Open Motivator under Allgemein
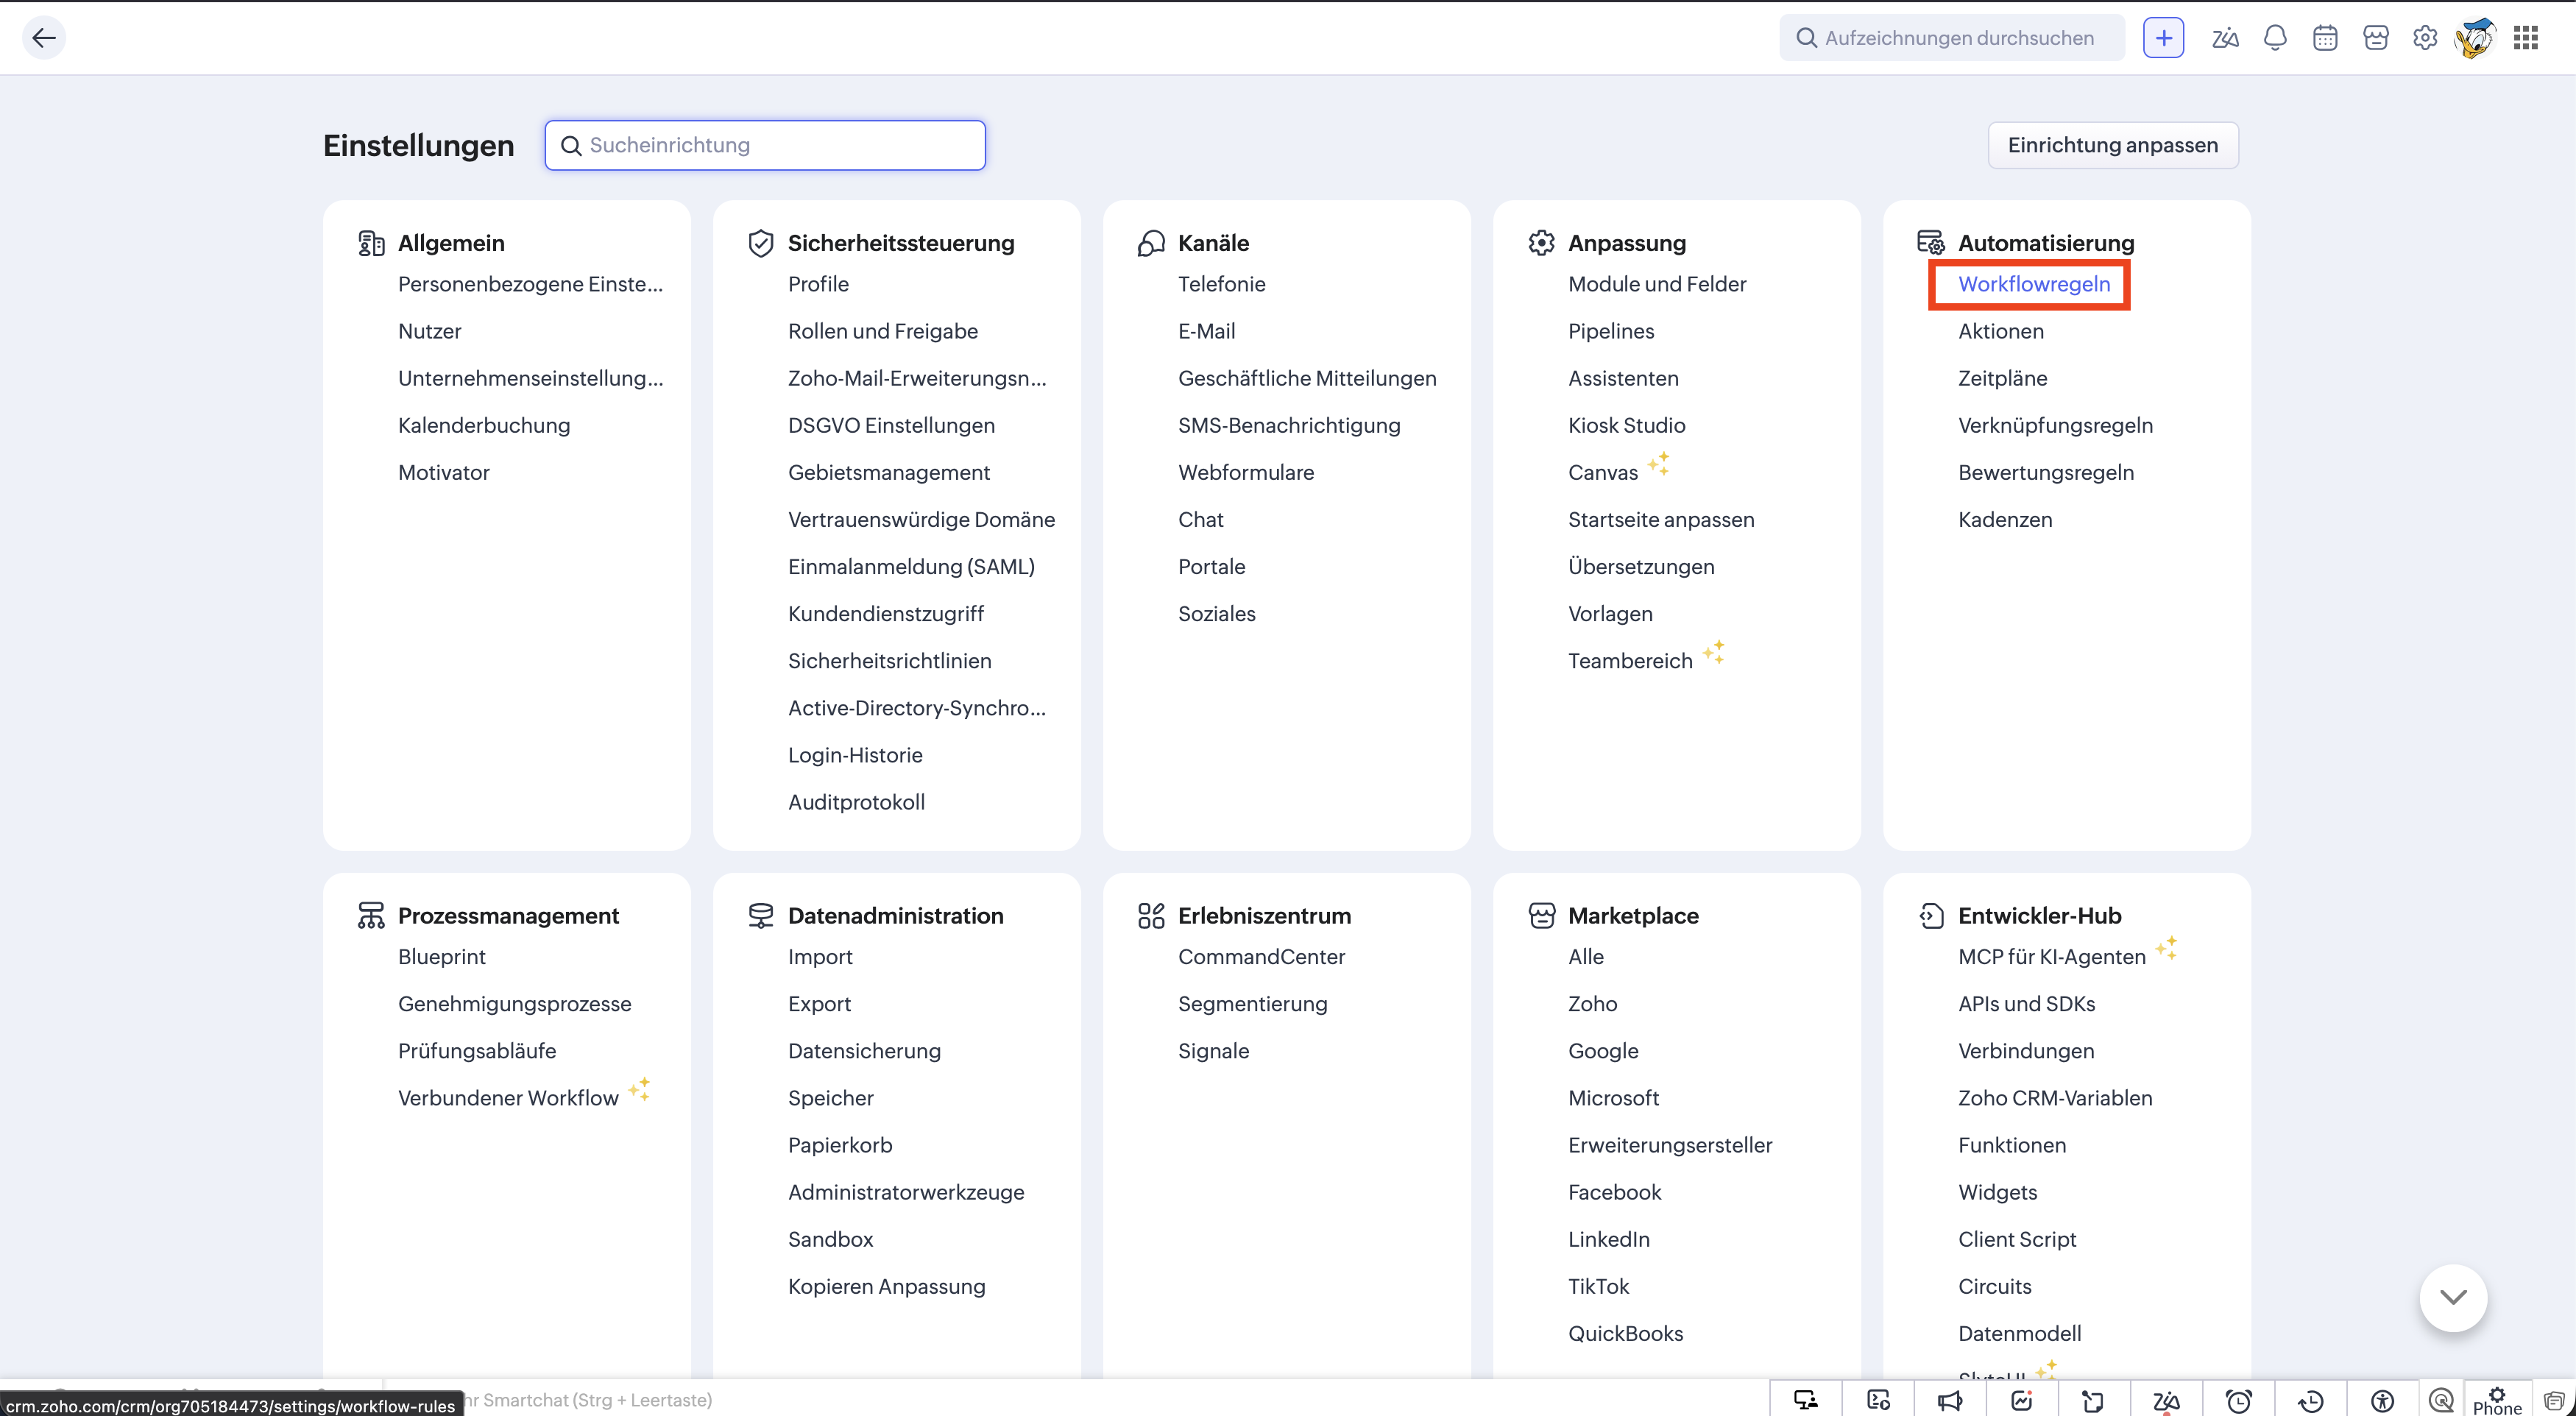2576x1416 pixels. point(444,472)
